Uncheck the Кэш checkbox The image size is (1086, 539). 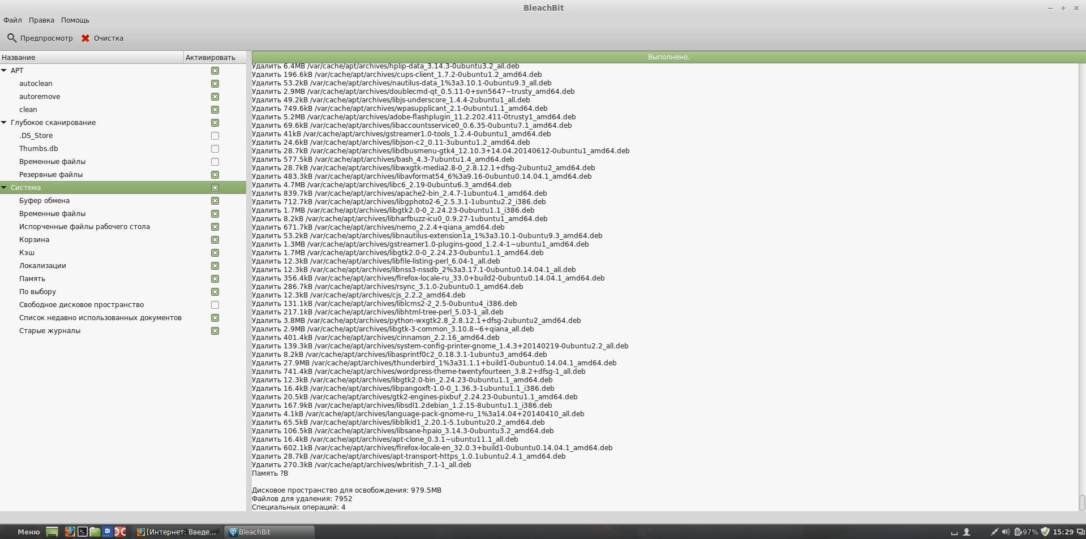point(215,253)
